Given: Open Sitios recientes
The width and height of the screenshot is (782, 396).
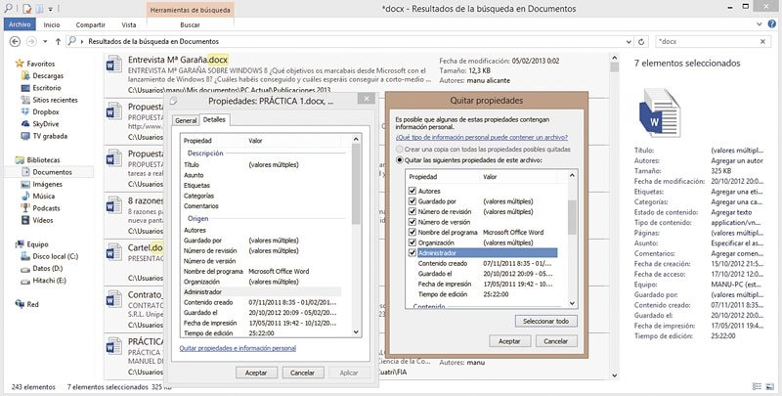Looking at the screenshot, I should coord(55,100).
